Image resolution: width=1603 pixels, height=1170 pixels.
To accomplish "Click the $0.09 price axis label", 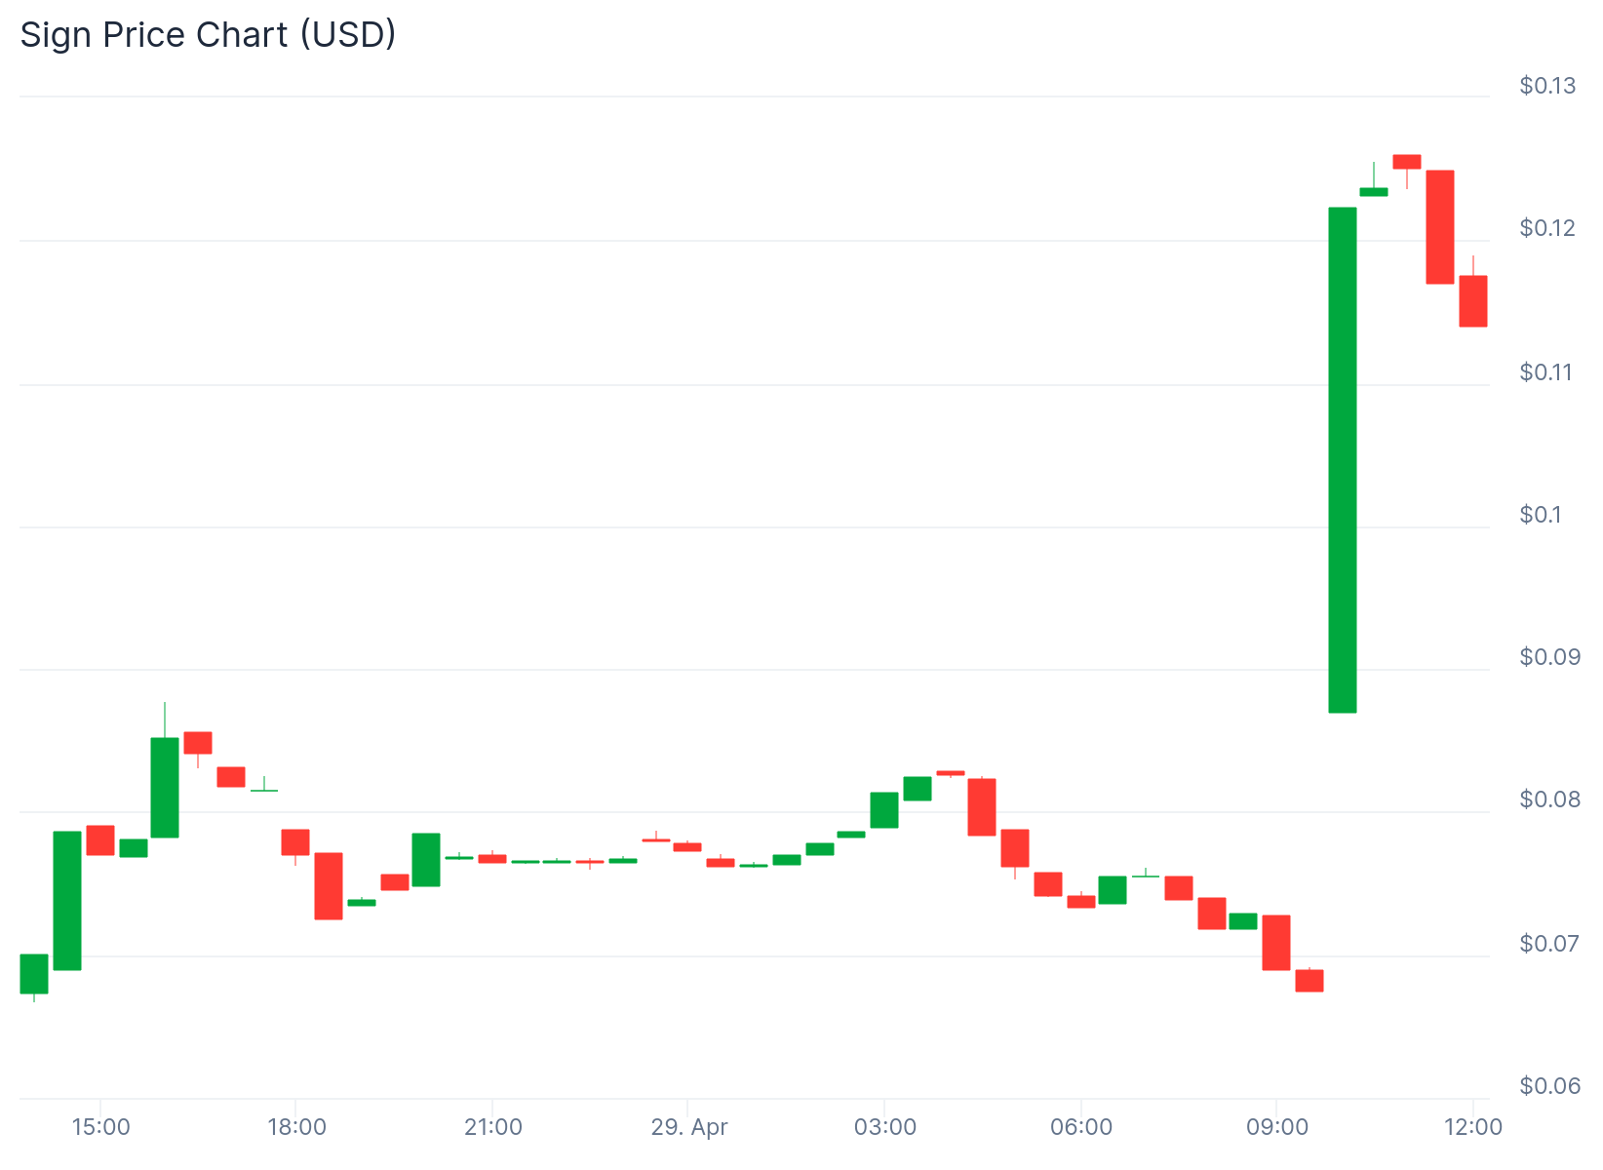I will pos(1546,656).
